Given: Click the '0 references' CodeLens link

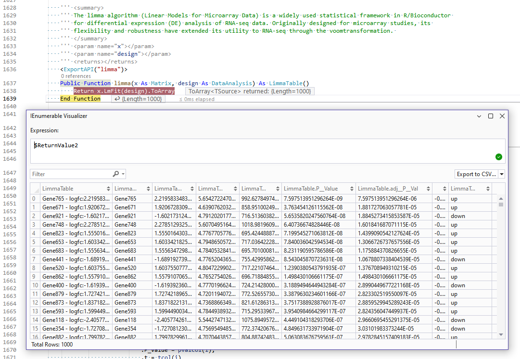Looking at the screenshot, I should 76,76.
